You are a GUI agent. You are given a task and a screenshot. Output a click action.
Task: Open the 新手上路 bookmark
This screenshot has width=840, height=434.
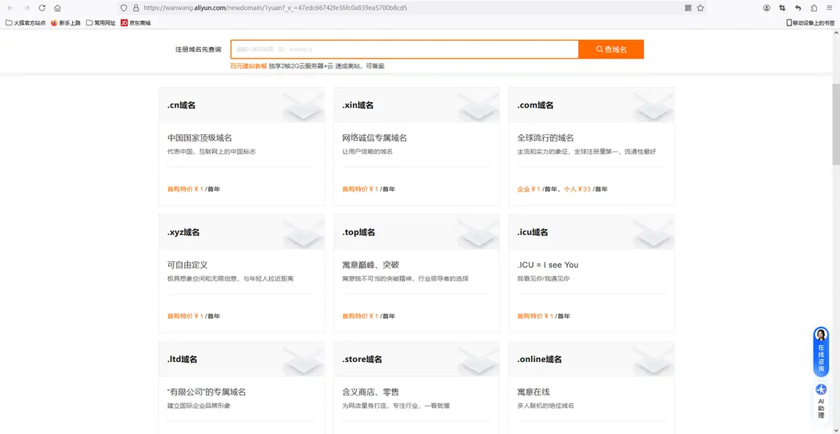(66, 23)
